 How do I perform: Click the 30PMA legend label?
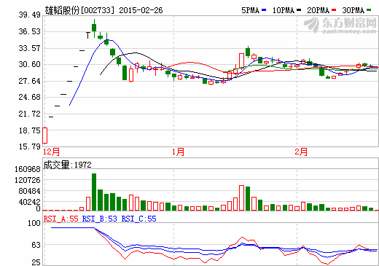coord(353,10)
